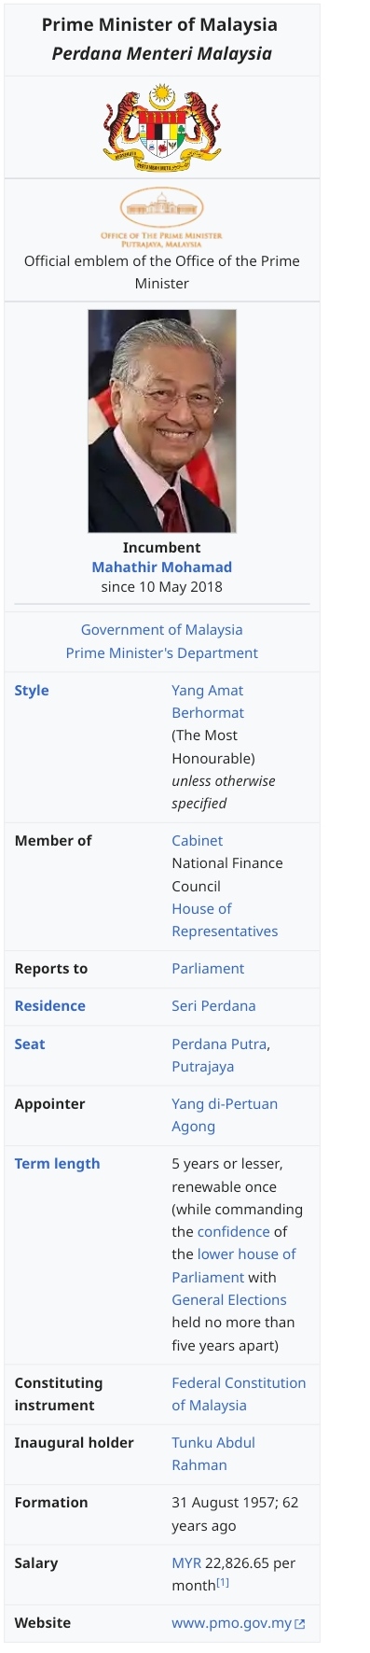Screen dimensions: 370x1653
Task: Open the Yang di-Pertuan Agong link
Action: coord(225,1115)
